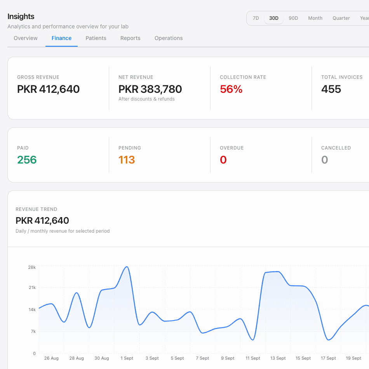
Task: Click the 26 Aug axis label
Action: (51, 358)
